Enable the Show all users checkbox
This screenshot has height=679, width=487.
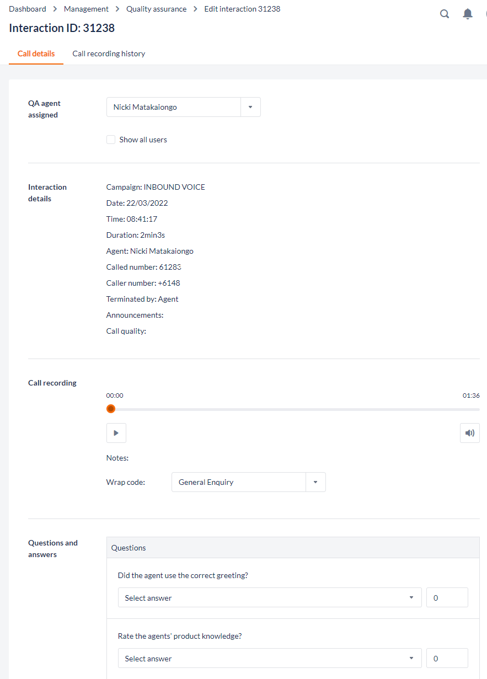111,140
